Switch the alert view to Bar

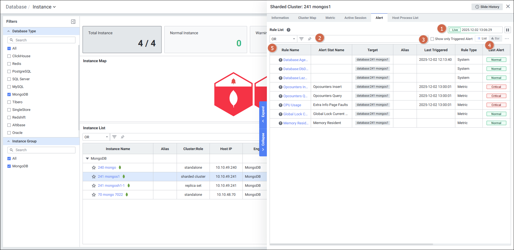(x=496, y=39)
